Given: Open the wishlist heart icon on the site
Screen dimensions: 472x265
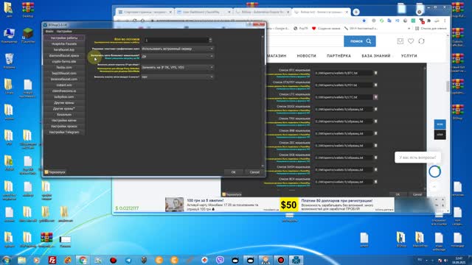Looking at the screenshot, I should coord(411,41).
